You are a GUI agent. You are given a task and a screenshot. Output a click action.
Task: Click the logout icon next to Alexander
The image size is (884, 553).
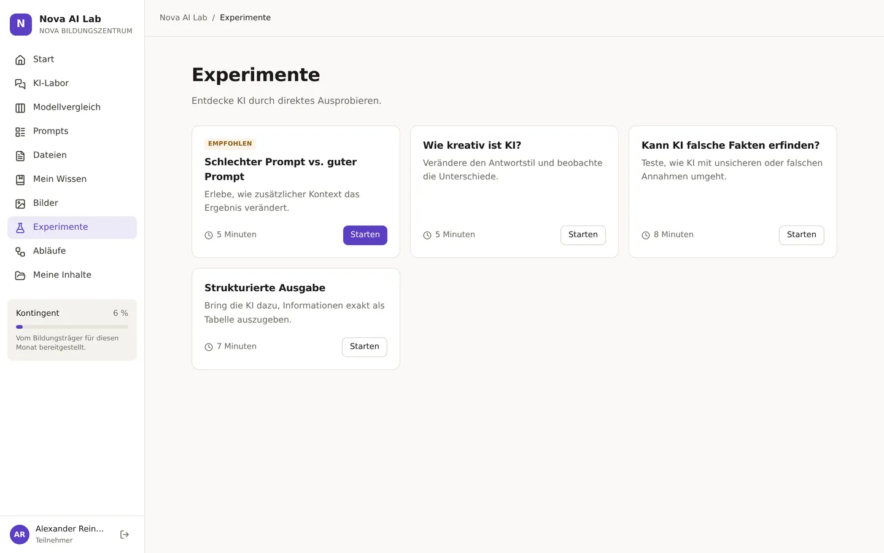coord(125,535)
